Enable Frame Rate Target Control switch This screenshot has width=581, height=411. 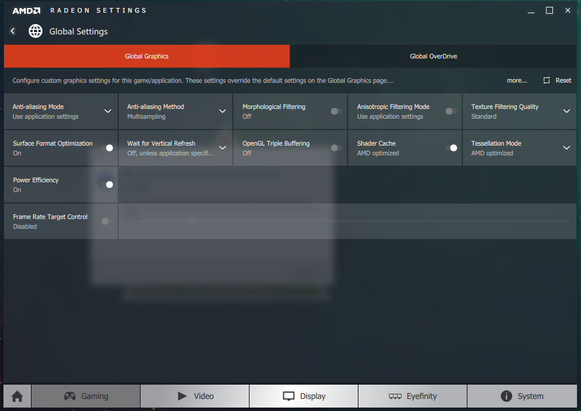point(107,221)
